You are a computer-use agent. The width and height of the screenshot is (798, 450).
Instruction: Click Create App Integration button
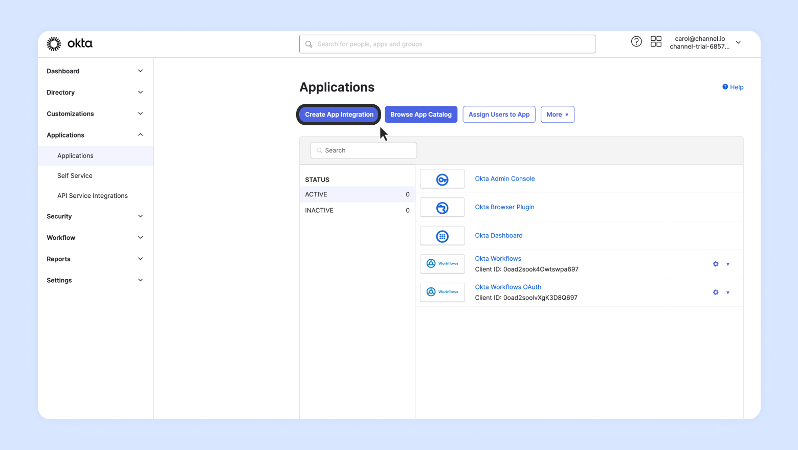(x=339, y=115)
